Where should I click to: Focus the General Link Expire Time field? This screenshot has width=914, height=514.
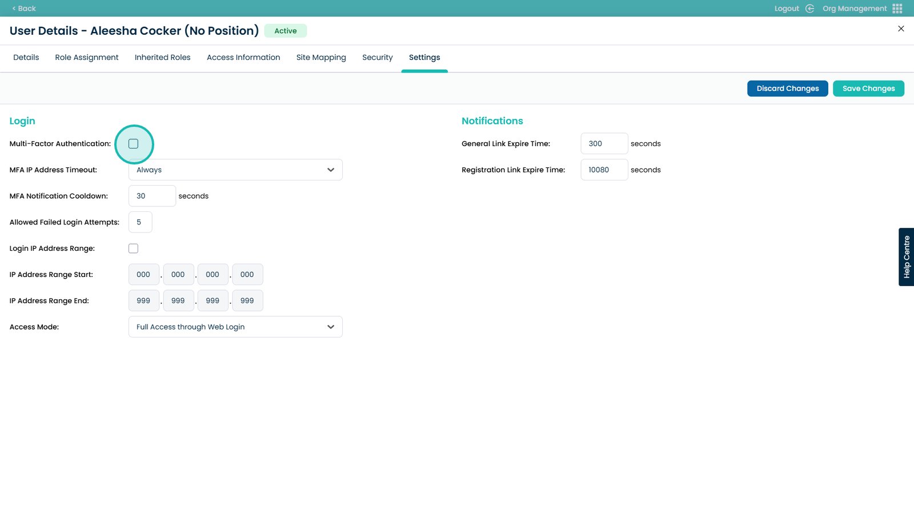click(x=604, y=144)
